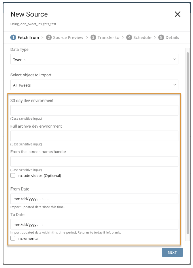The height and width of the screenshot is (268, 193).
Task: Go to the Transfer to step
Action: (108, 38)
